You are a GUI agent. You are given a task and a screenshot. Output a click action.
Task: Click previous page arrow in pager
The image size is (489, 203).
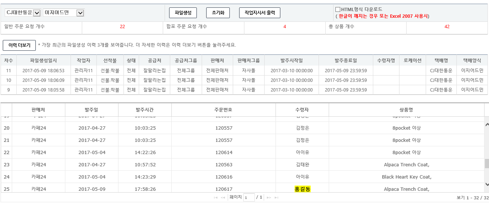click(x=223, y=197)
